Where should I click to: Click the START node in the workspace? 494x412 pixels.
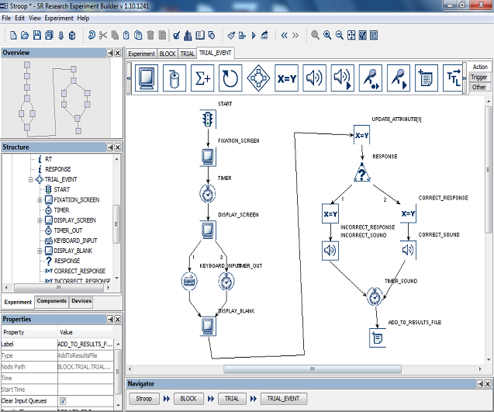[208, 119]
